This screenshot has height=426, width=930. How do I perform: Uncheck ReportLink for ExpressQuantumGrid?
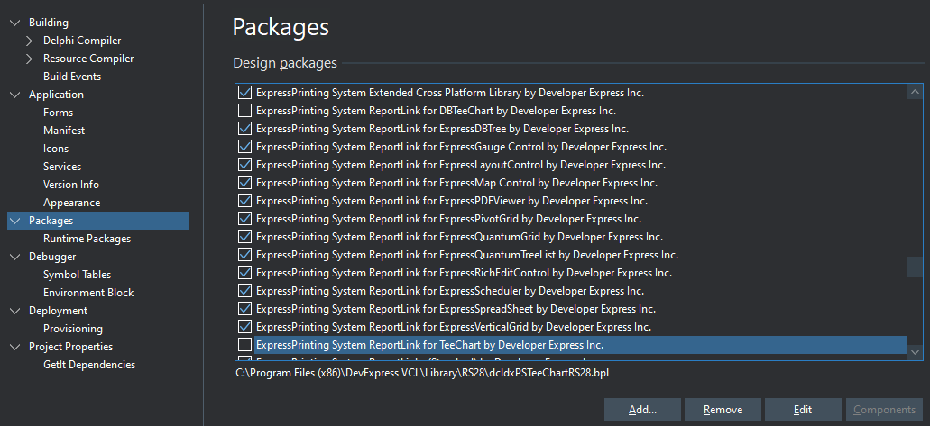click(x=244, y=237)
